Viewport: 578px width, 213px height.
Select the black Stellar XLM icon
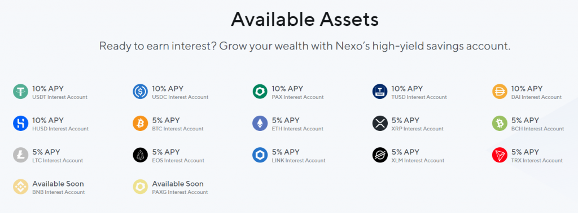coord(380,155)
